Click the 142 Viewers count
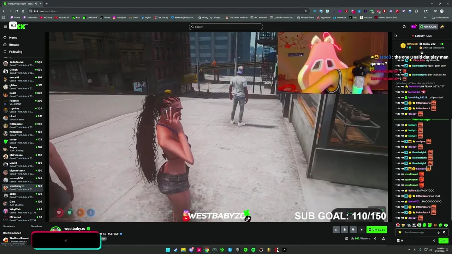This screenshot has height=254, width=452. 361,238
